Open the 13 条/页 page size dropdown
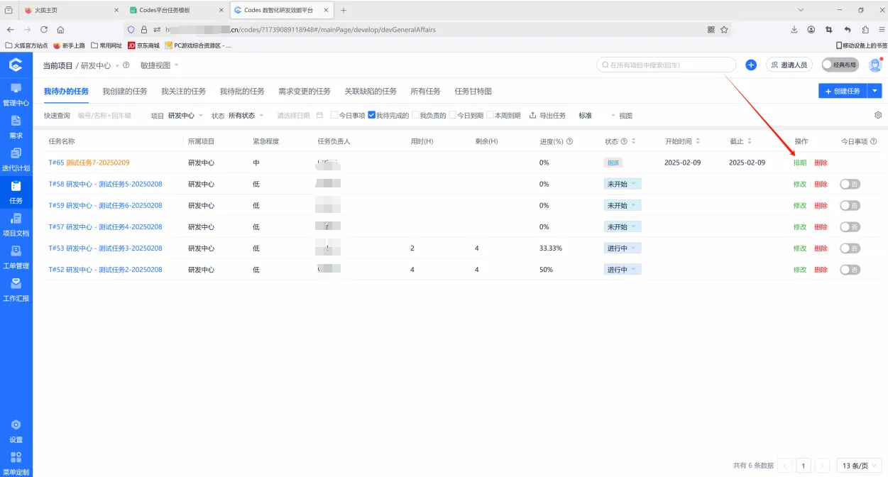This screenshot has height=477, width=888. coord(859,466)
